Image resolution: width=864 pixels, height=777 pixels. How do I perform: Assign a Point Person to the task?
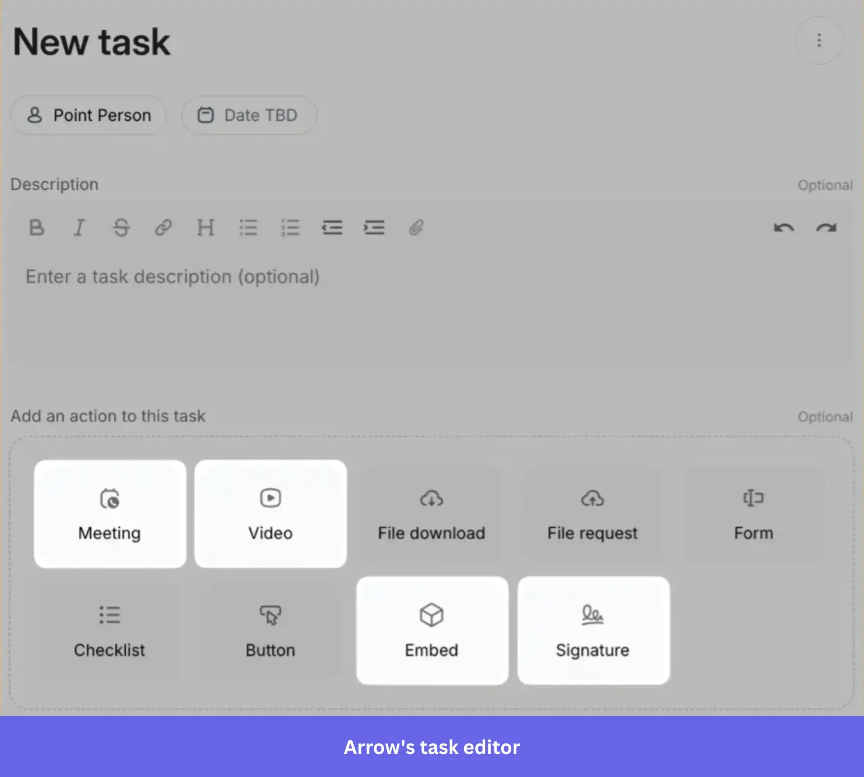(x=89, y=115)
